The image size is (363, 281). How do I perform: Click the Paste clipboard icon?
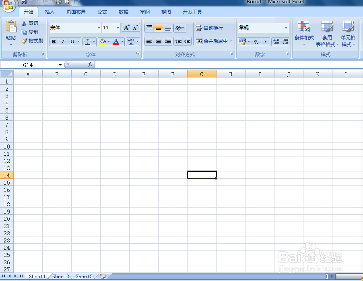click(11, 27)
